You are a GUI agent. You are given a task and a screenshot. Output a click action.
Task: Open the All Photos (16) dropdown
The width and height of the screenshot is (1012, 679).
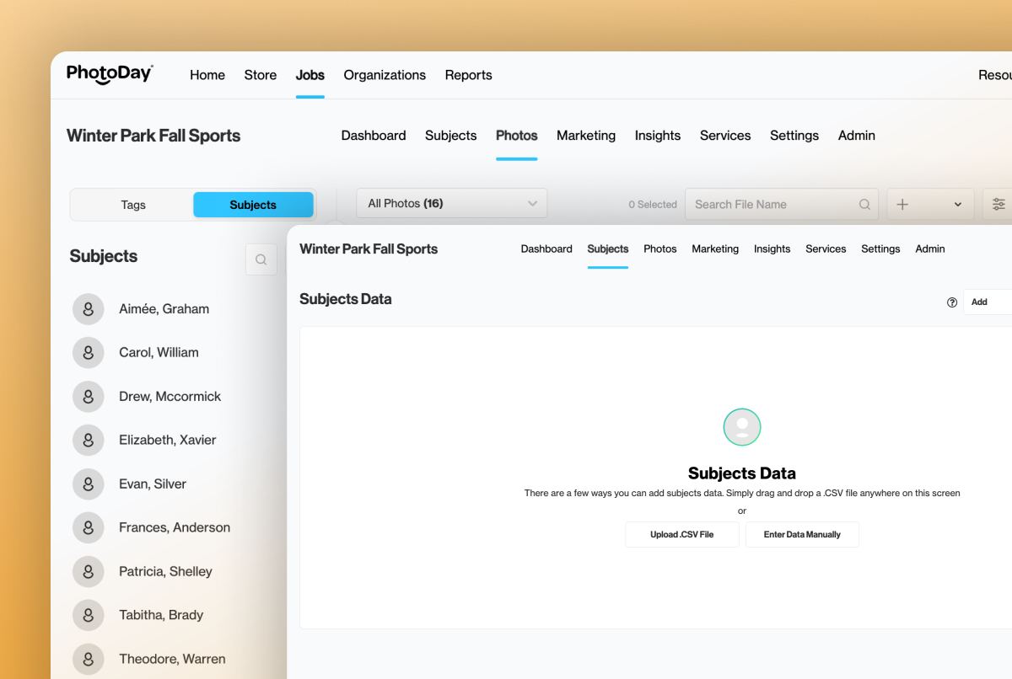452,203
